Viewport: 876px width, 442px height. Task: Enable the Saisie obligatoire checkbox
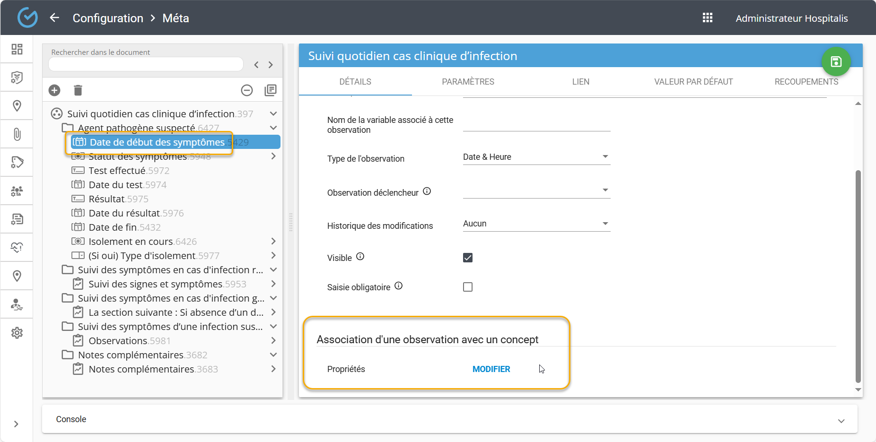point(468,287)
